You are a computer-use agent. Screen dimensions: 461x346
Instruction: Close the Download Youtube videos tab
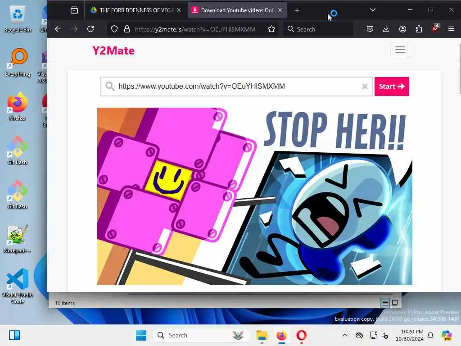280,10
